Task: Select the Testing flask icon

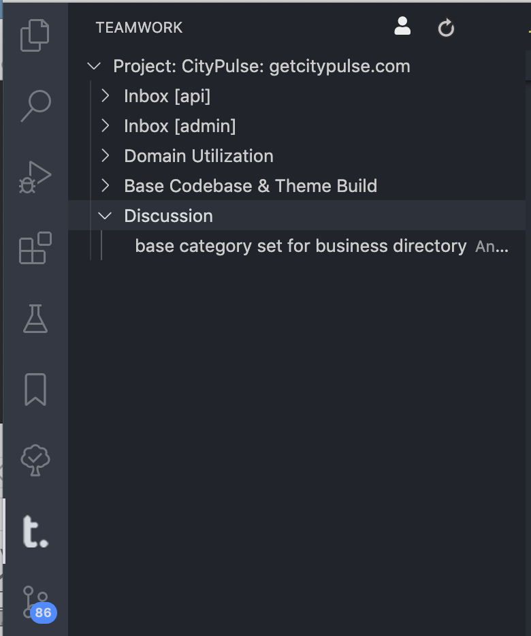Action: [x=35, y=319]
